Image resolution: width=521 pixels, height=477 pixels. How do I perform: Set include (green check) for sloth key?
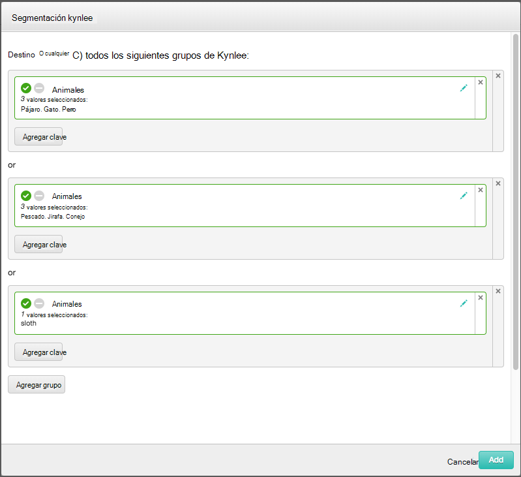click(26, 303)
